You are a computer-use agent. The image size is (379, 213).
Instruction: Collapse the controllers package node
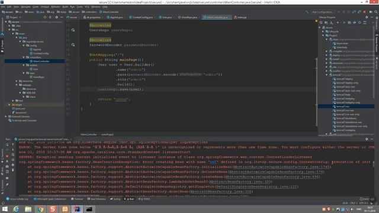coord(24,57)
